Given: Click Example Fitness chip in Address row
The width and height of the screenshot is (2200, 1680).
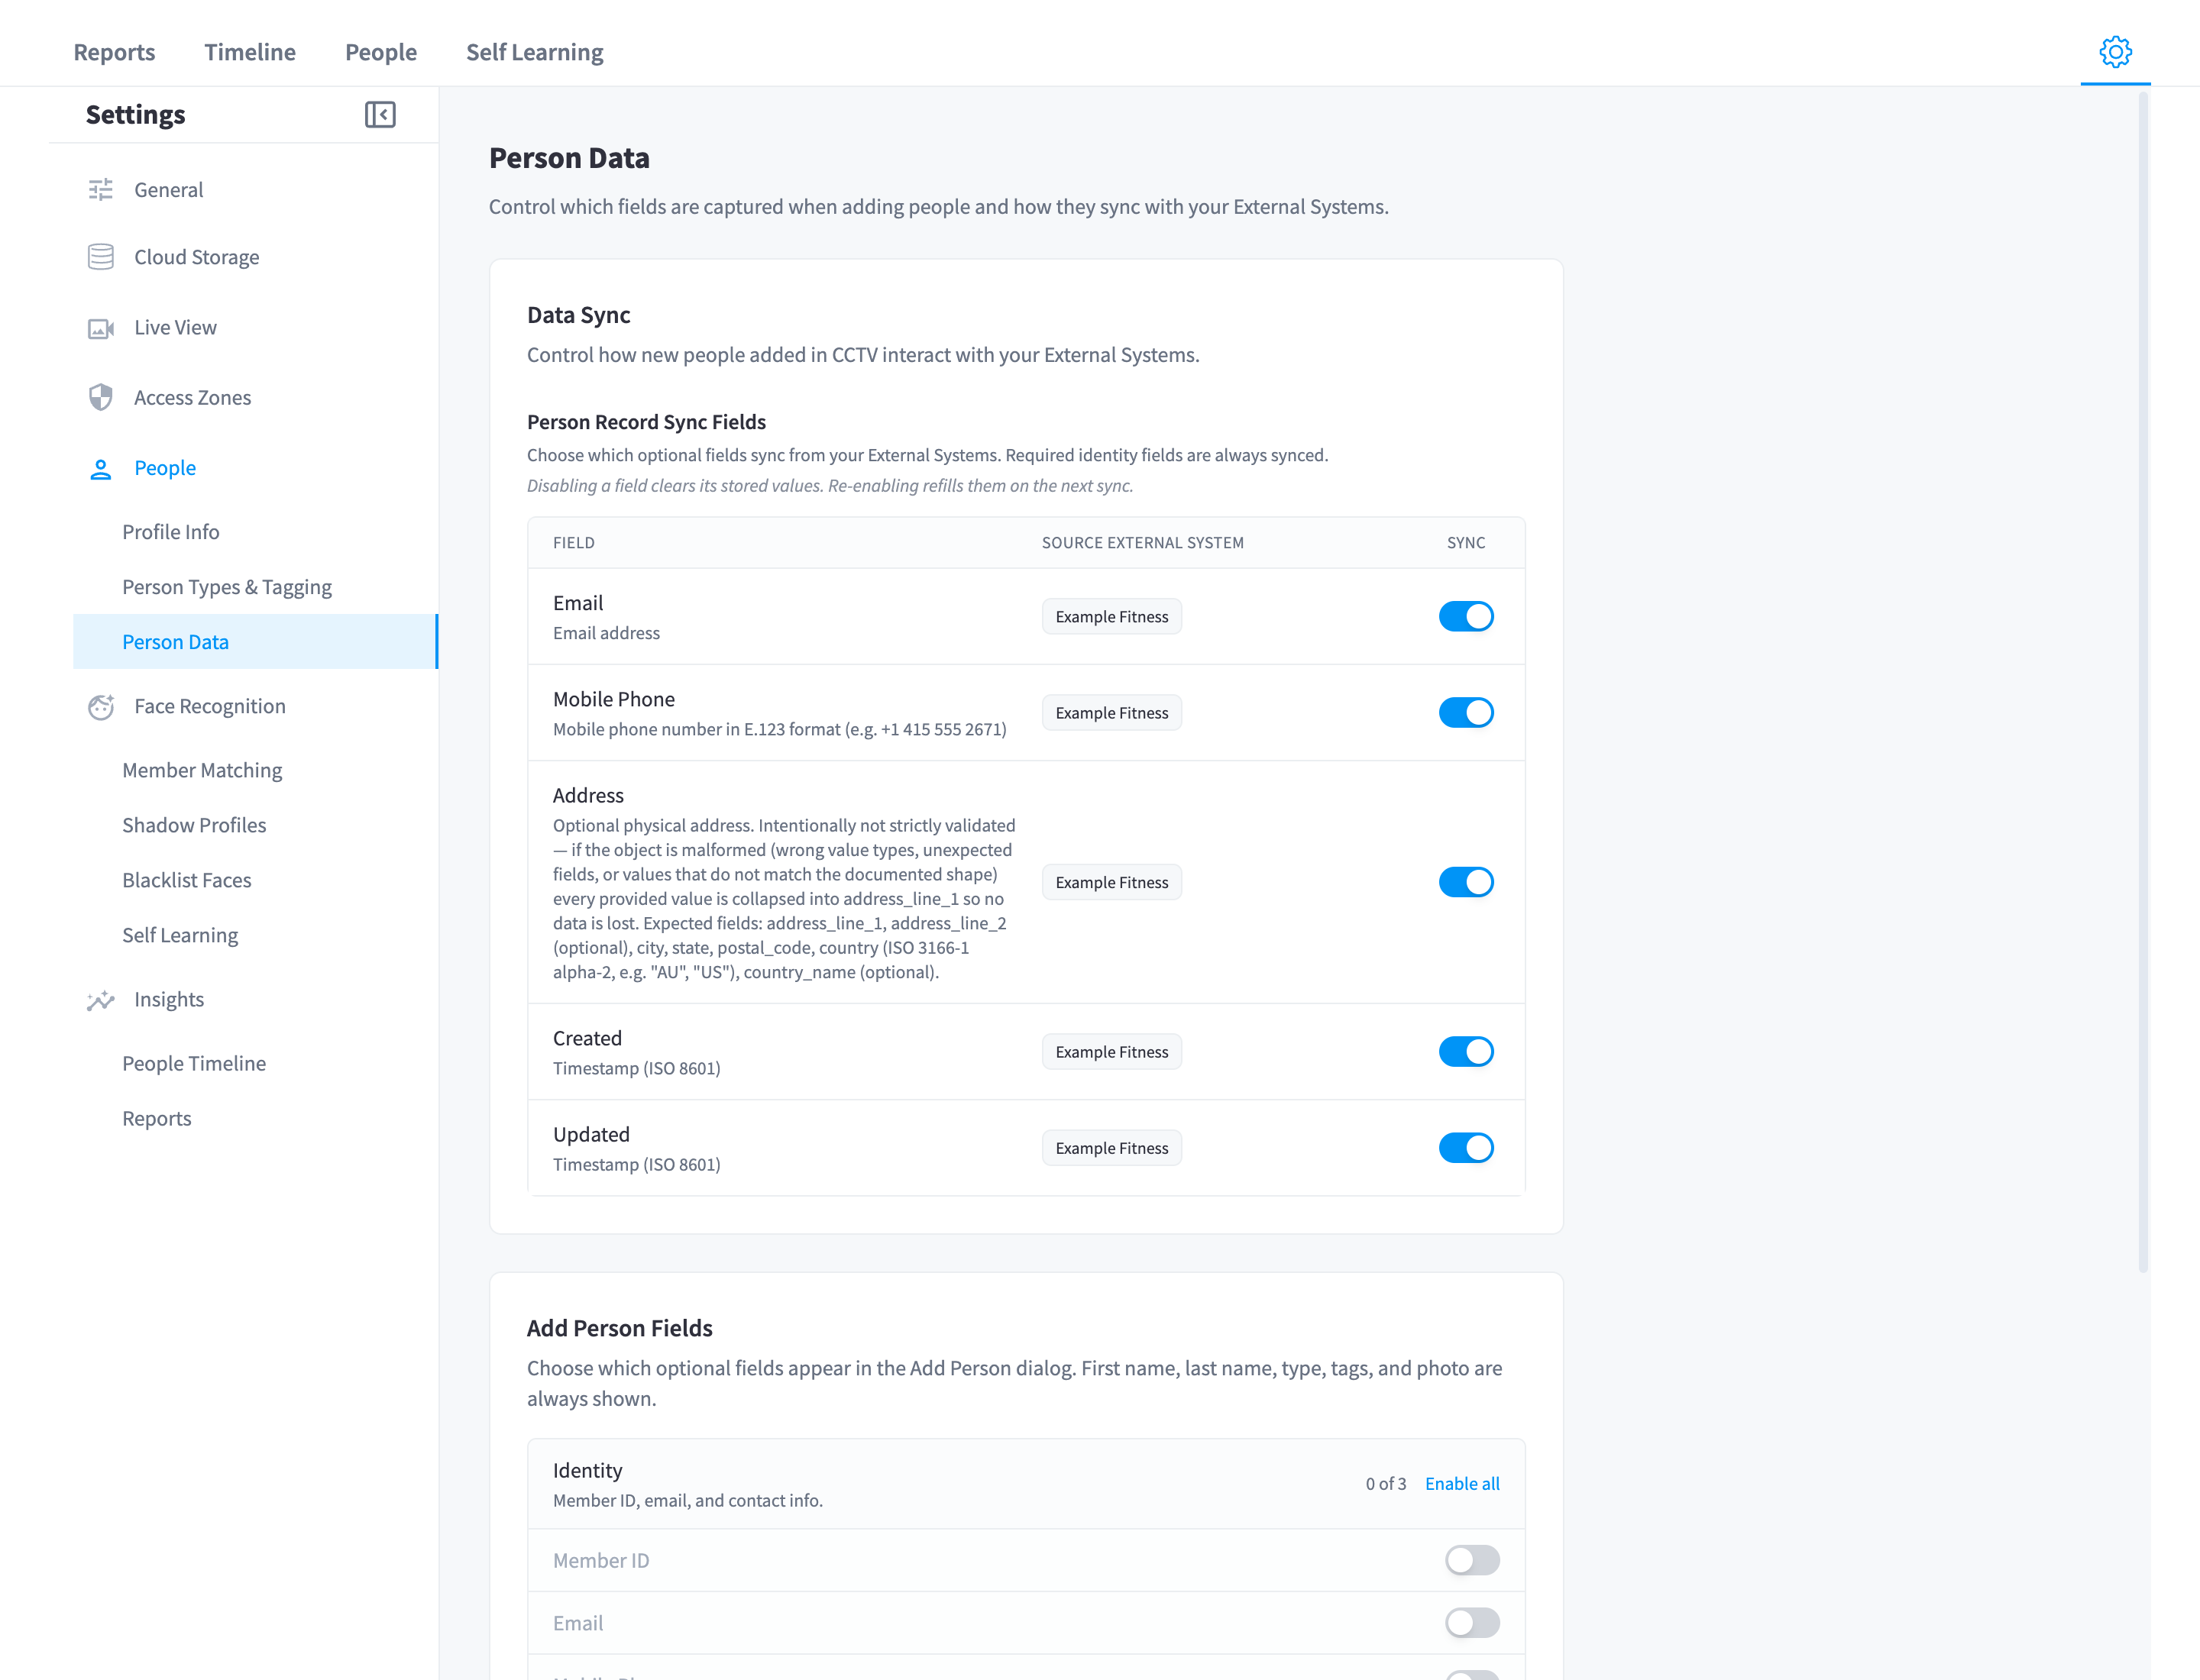Looking at the screenshot, I should click(x=1111, y=882).
